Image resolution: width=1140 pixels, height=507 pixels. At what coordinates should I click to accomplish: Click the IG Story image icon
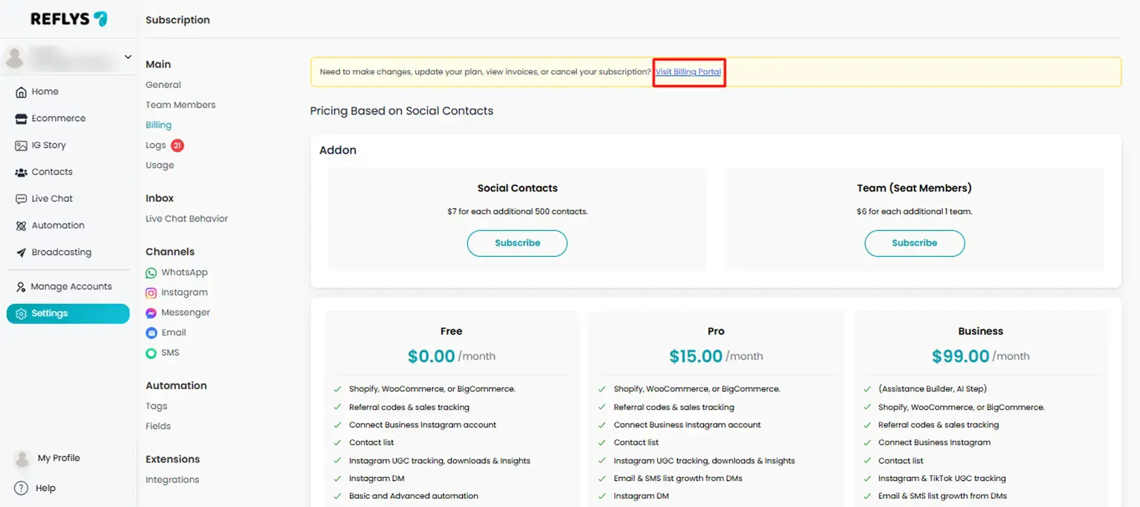point(21,146)
